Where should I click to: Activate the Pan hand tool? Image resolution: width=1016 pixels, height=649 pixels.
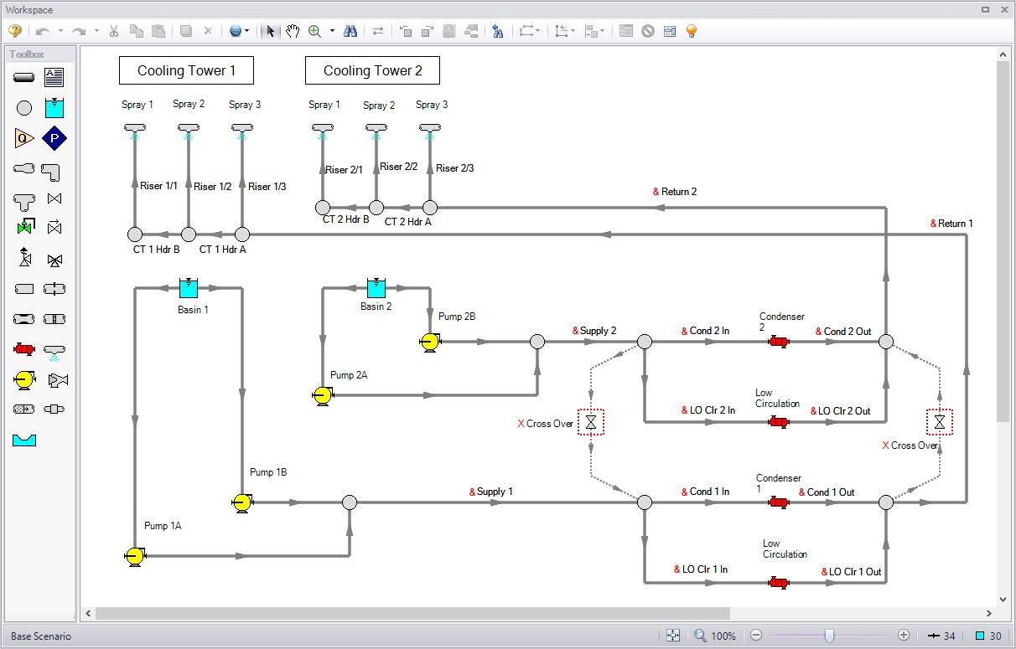[293, 31]
